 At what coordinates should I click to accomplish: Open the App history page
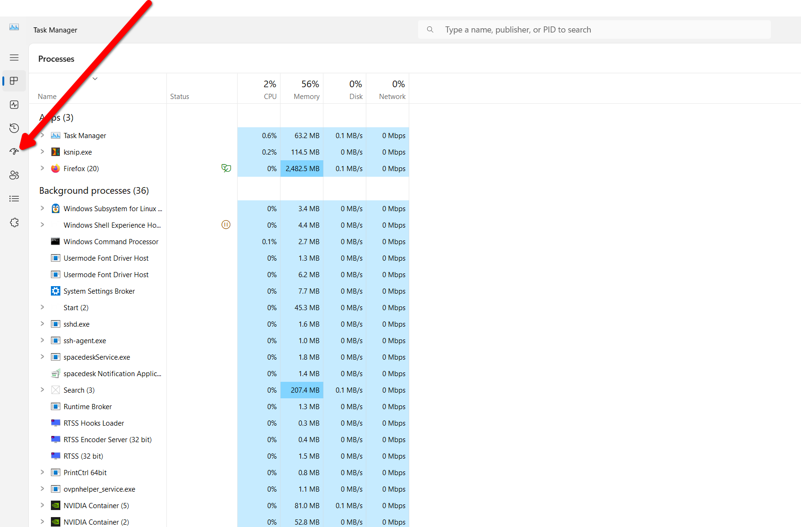(x=14, y=128)
